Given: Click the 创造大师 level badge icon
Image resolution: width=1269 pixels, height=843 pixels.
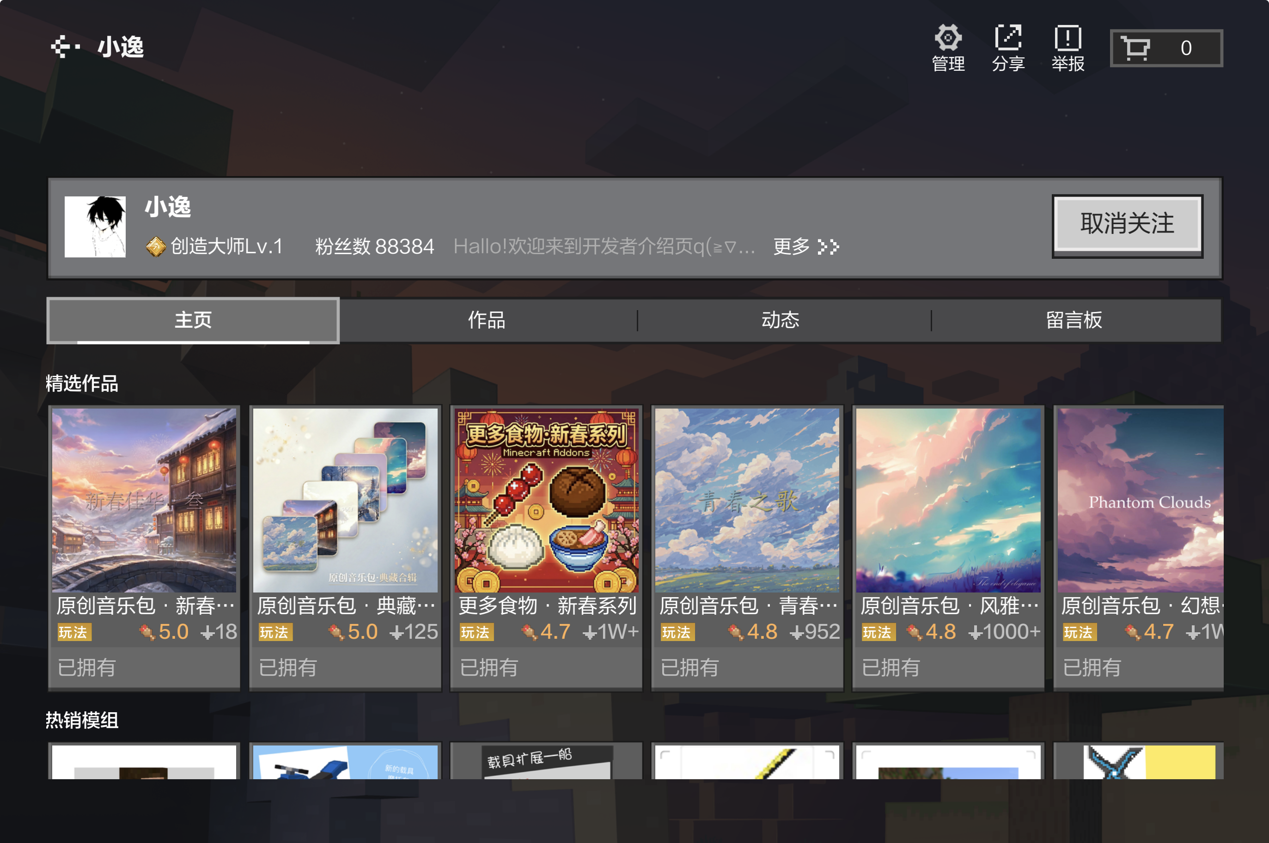Looking at the screenshot, I should [155, 247].
